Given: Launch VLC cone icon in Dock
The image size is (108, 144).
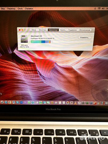Looking at the screenshot, I should click(75, 103).
